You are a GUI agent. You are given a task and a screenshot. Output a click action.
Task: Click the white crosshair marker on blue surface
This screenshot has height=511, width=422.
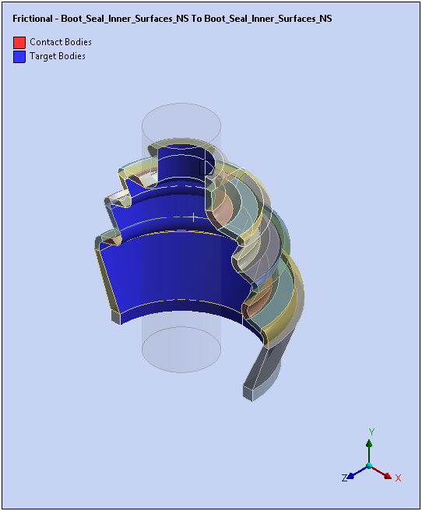click(193, 217)
